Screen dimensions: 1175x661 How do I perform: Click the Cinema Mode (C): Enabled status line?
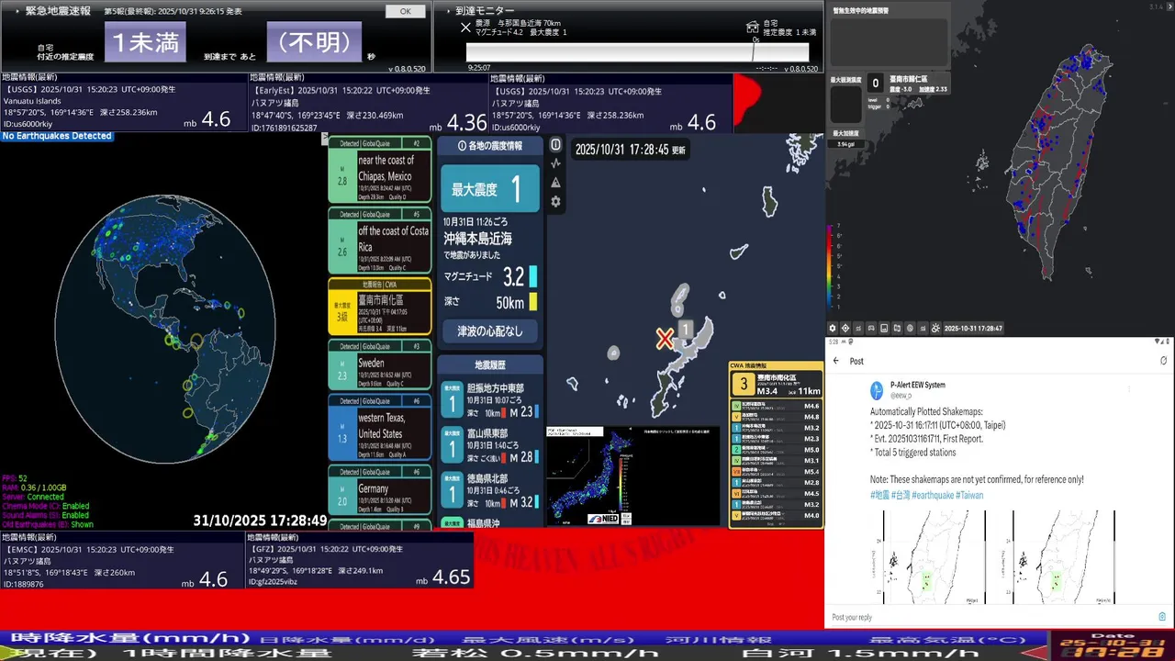pyautogui.click(x=46, y=506)
